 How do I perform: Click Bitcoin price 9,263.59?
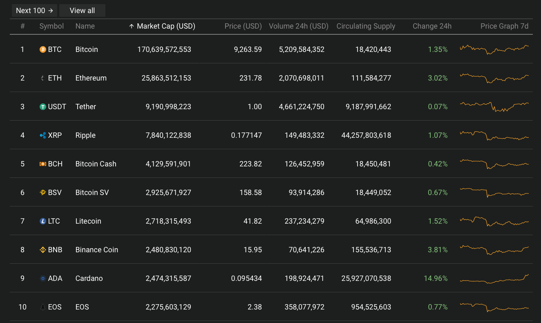(x=248, y=49)
